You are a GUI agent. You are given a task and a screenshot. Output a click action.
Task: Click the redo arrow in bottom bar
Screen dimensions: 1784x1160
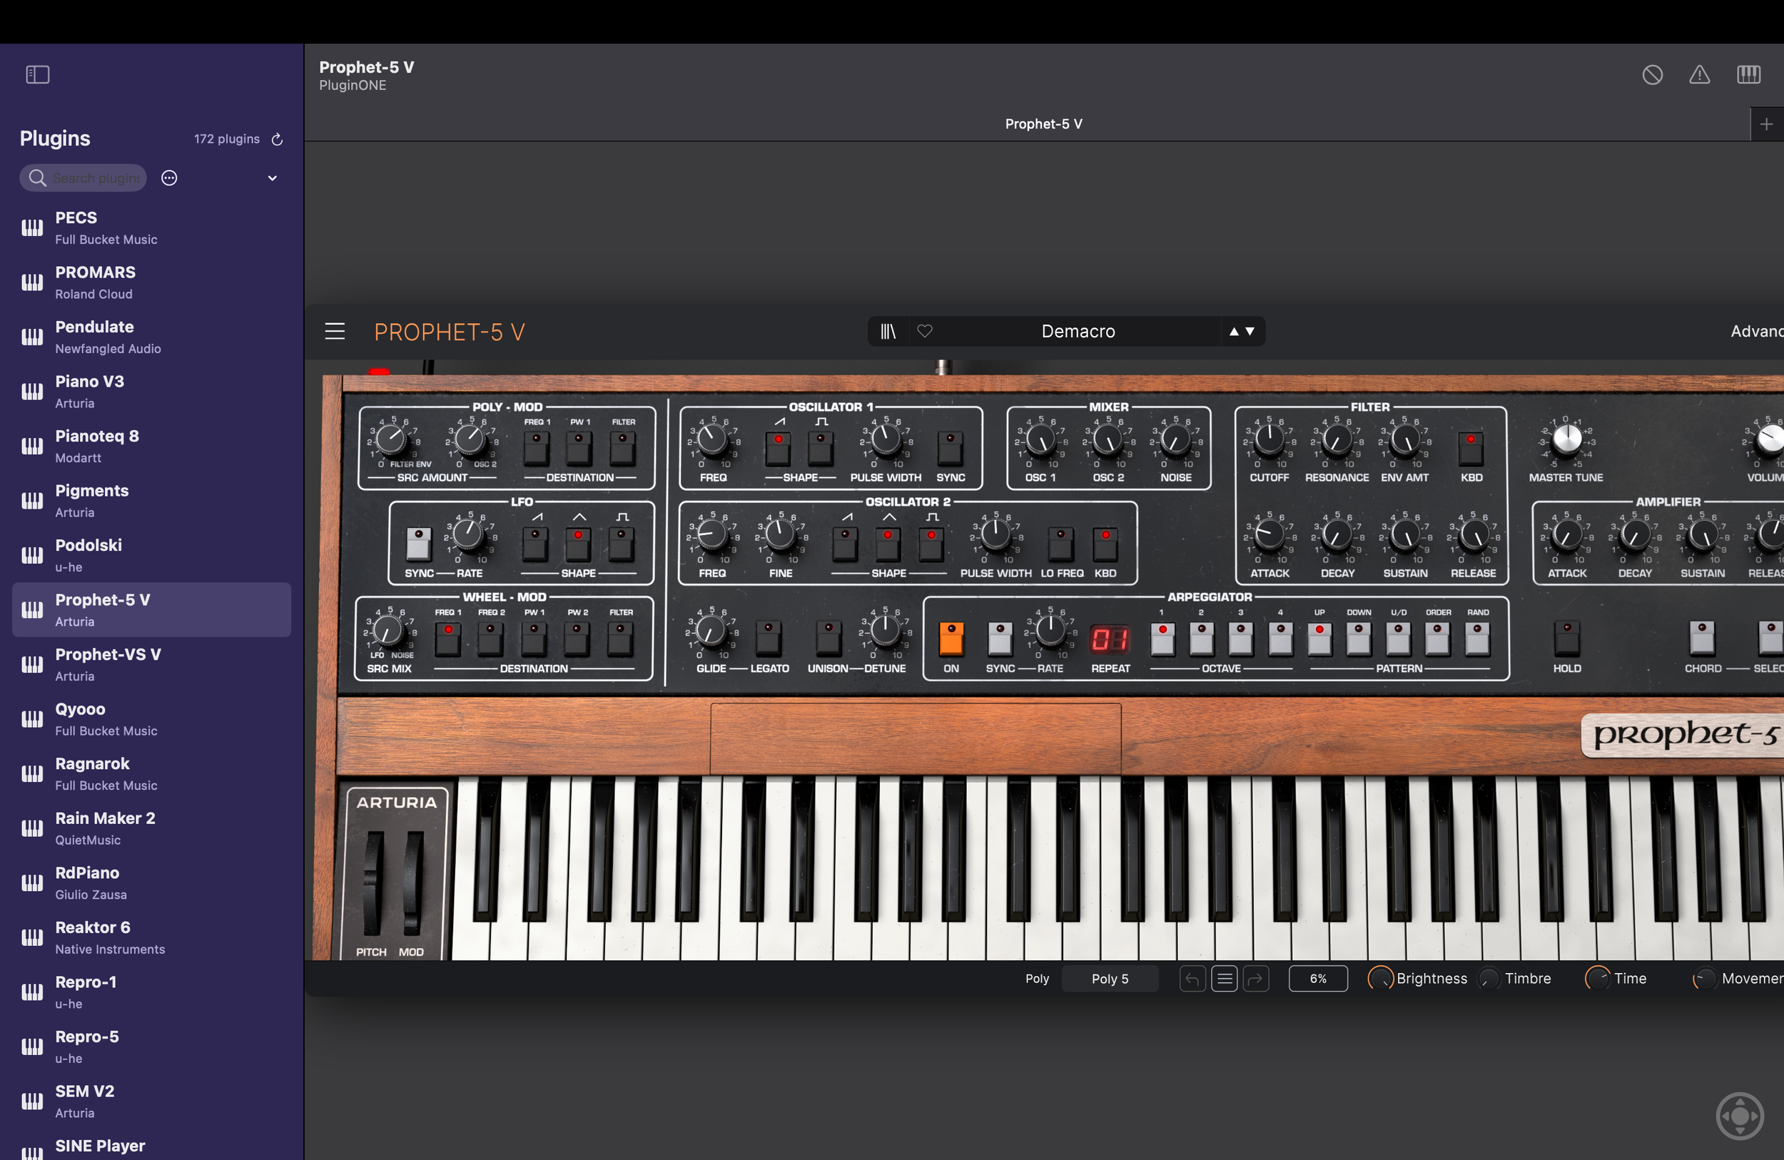pyautogui.click(x=1255, y=979)
